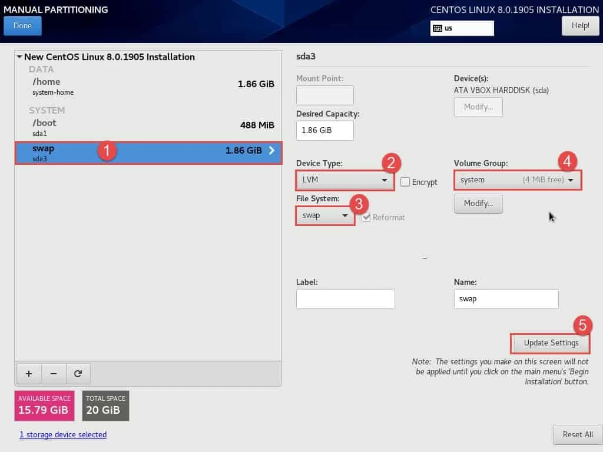Click Done to accept partitioning
The image size is (603, 452).
(22, 25)
